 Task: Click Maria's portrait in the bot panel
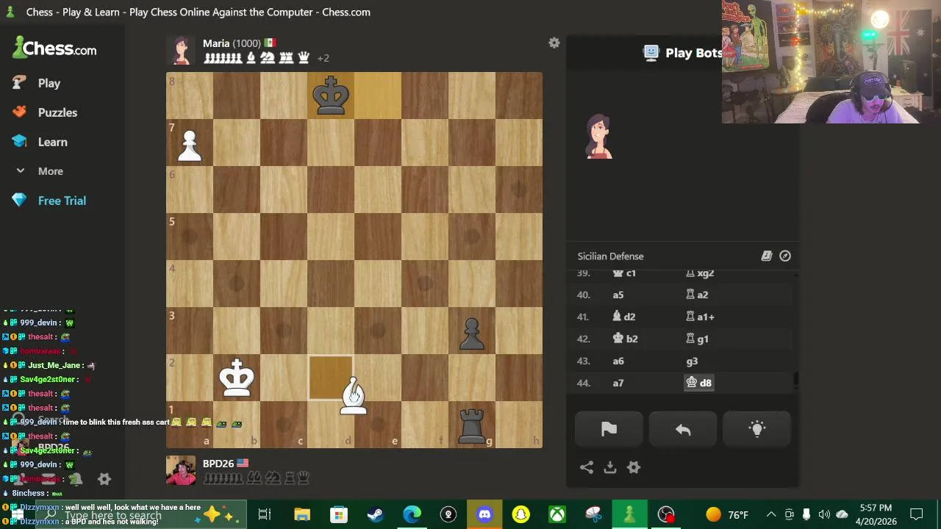pos(599,137)
